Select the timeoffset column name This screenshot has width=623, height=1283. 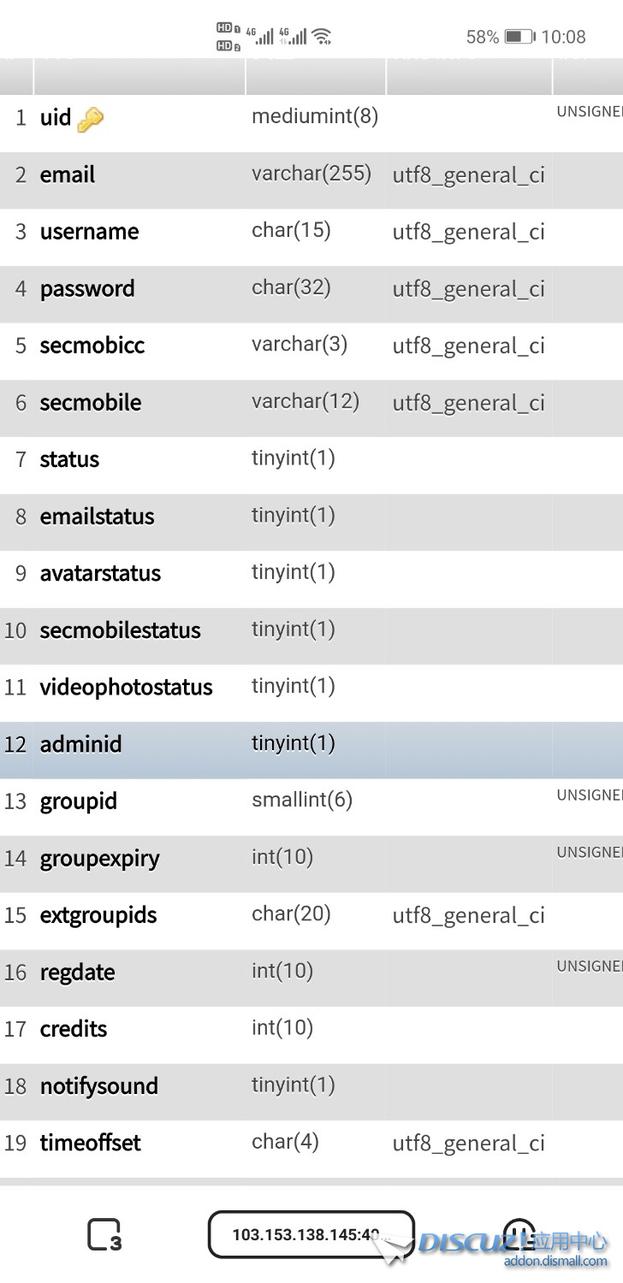click(89, 1143)
